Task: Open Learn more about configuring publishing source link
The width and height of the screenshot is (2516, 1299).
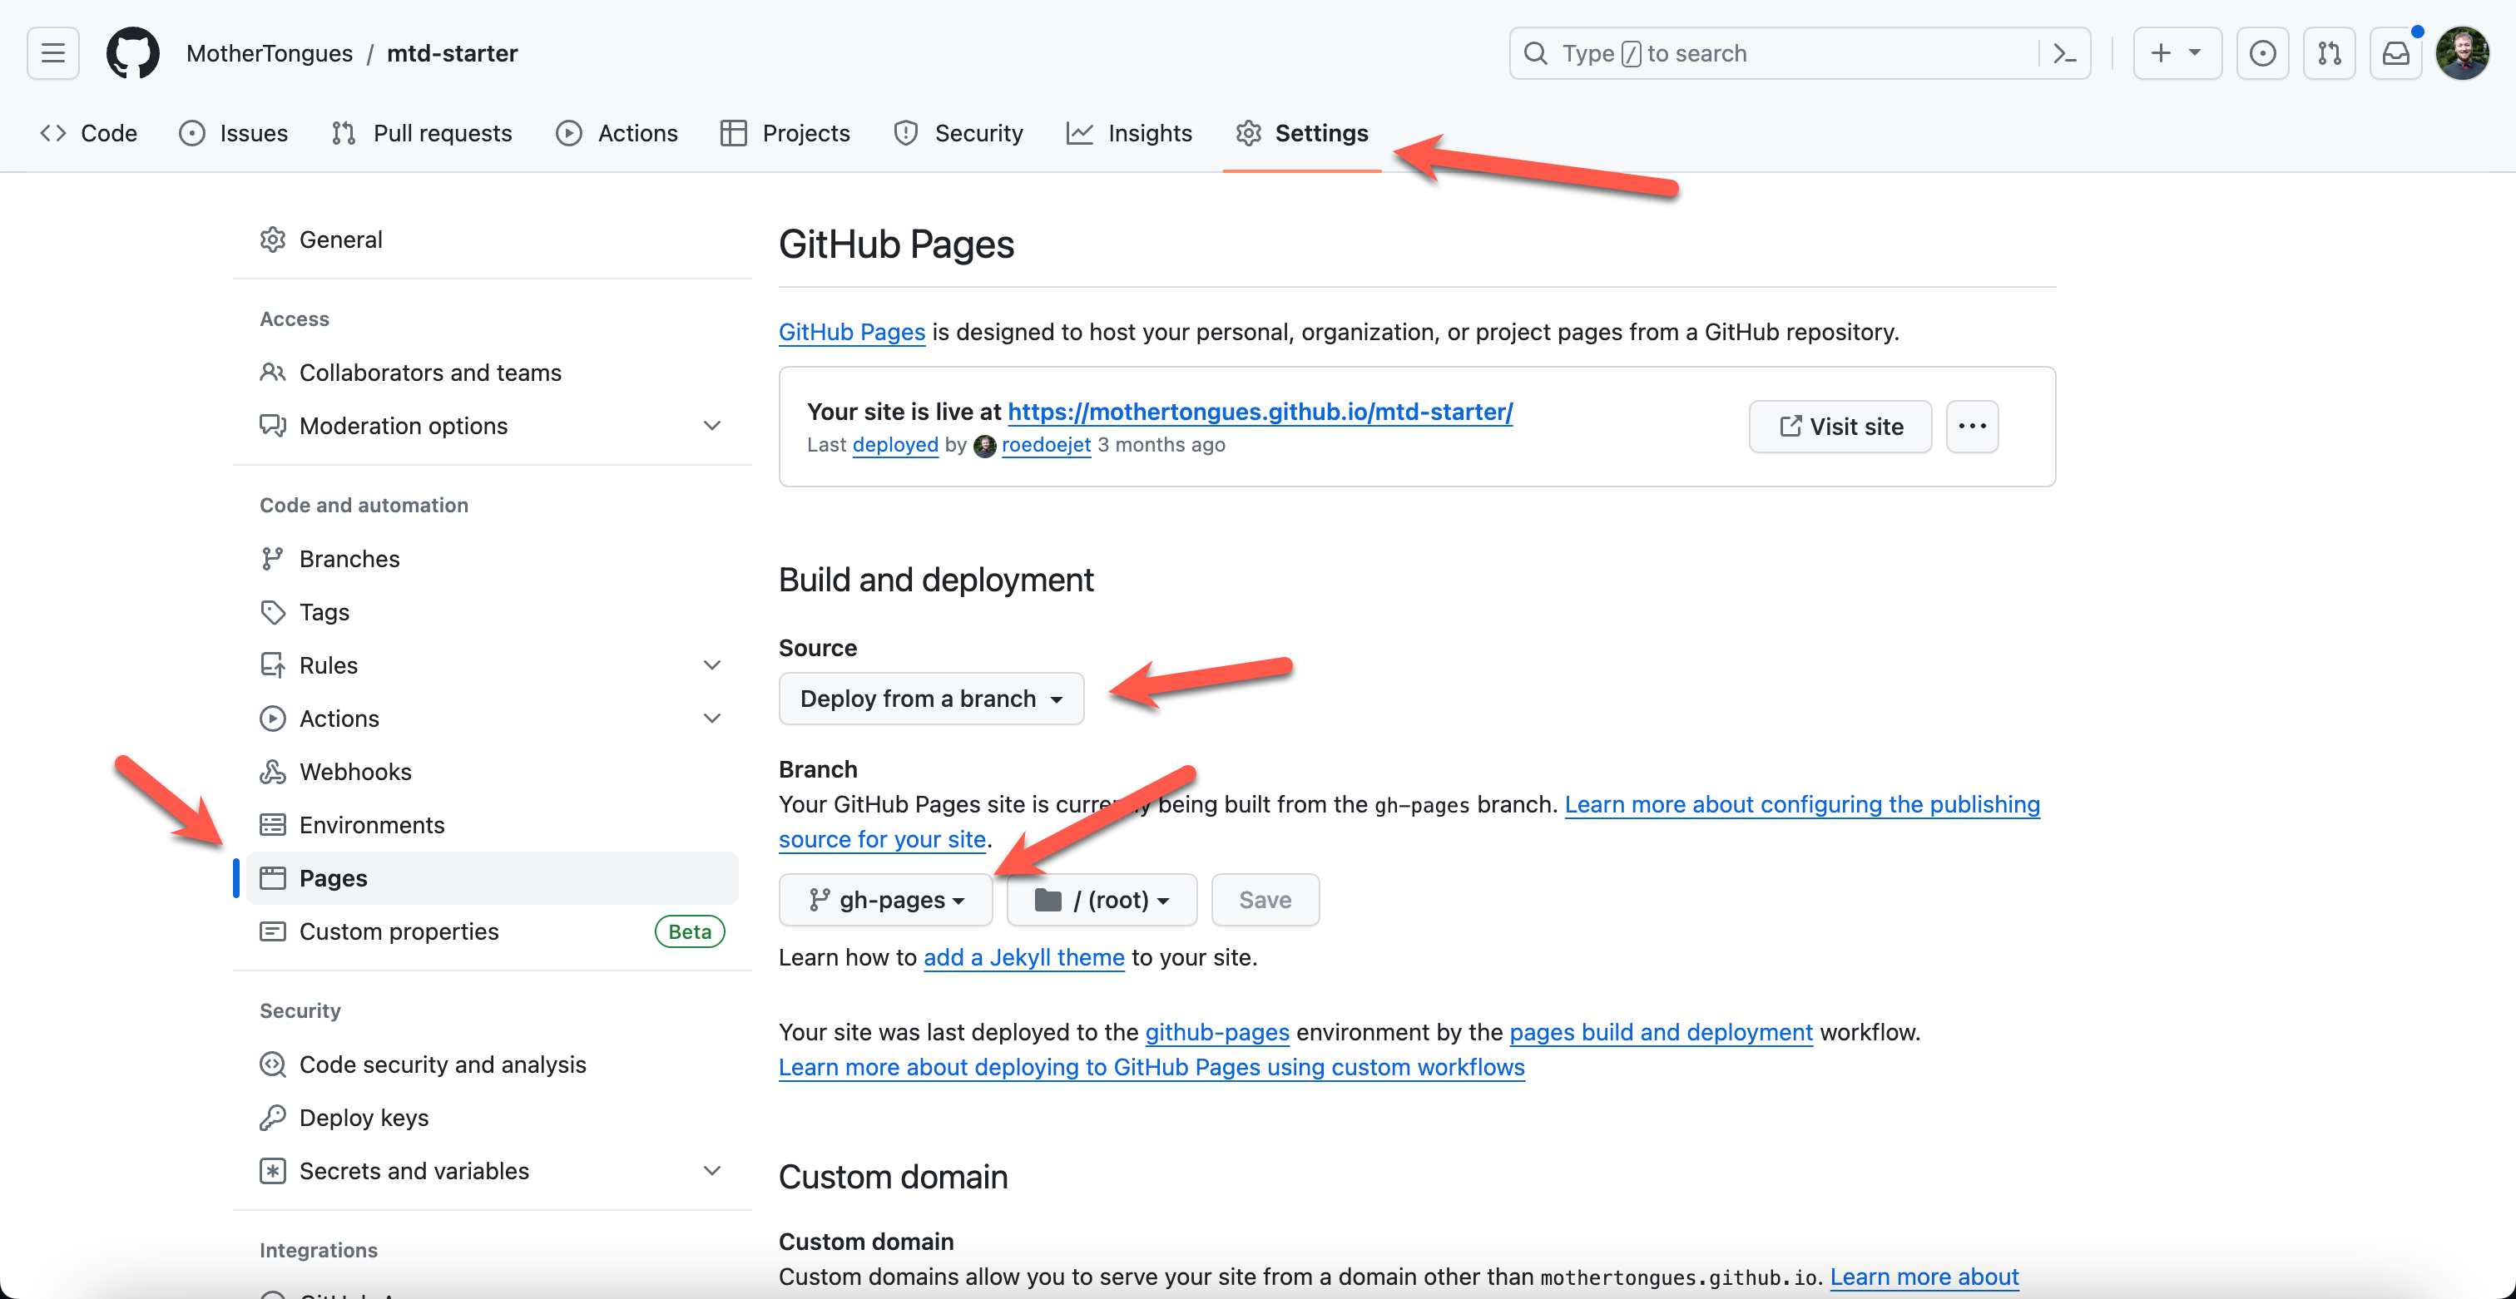Action: (x=1802, y=805)
